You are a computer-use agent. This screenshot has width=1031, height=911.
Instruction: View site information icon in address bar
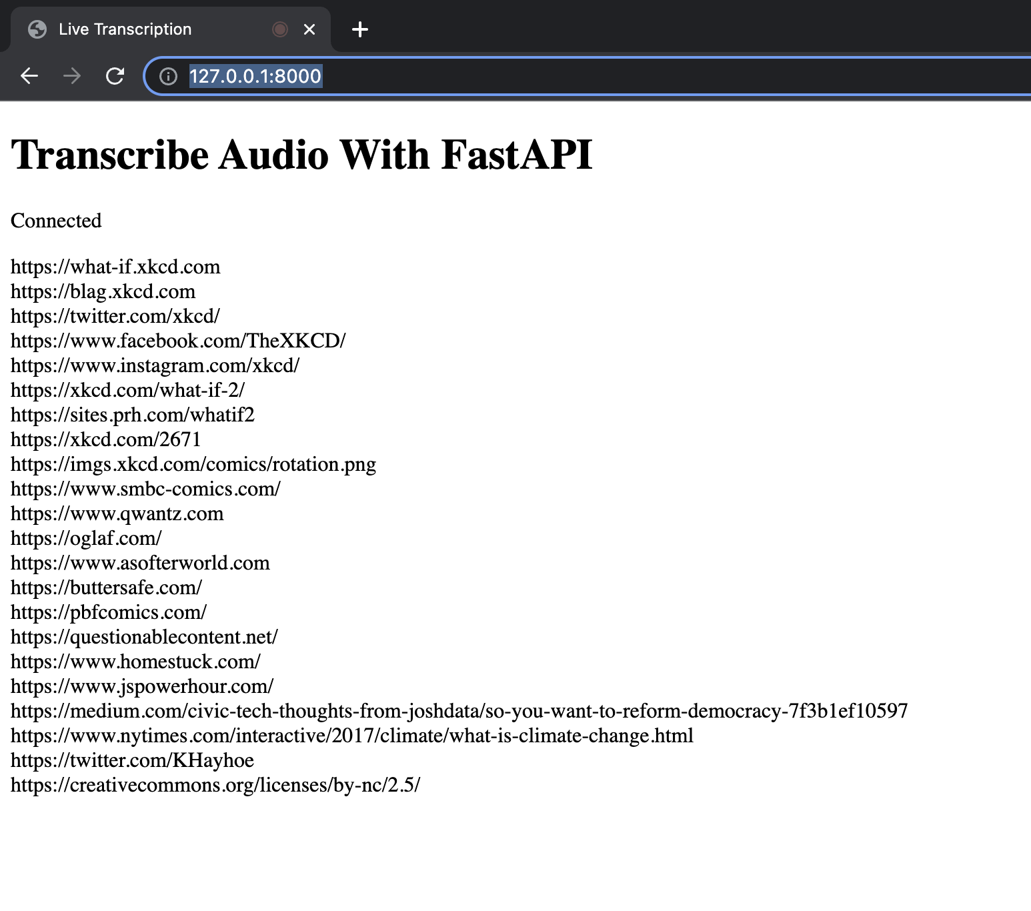pyautogui.click(x=168, y=77)
